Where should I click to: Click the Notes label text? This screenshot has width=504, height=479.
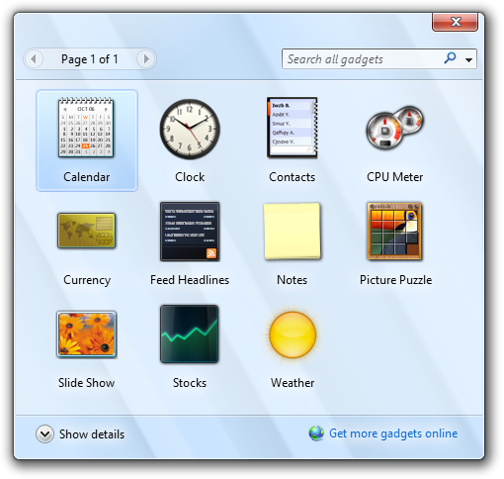click(293, 280)
